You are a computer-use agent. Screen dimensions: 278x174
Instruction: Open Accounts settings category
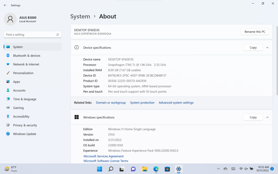(x=33, y=90)
